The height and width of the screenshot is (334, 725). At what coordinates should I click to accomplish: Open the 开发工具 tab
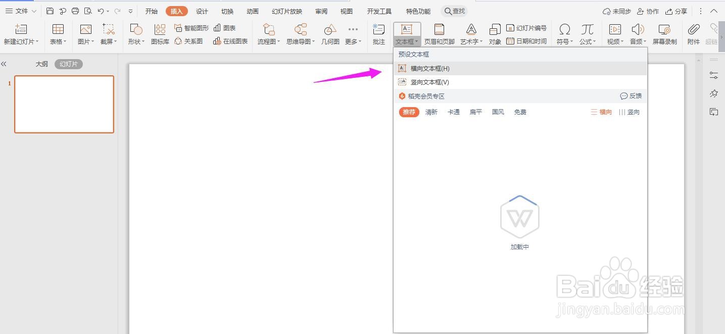tap(379, 11)
